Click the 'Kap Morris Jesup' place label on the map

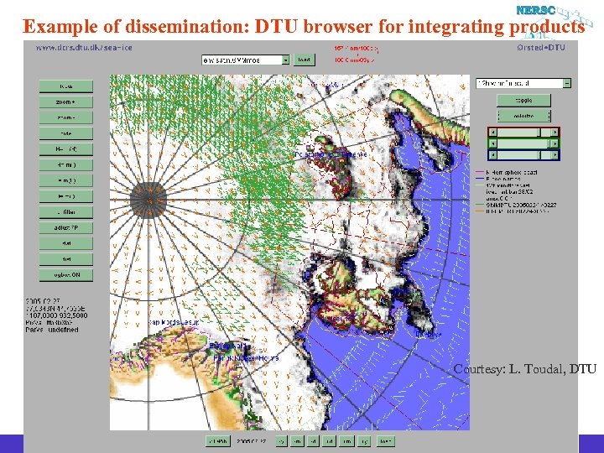174,322
